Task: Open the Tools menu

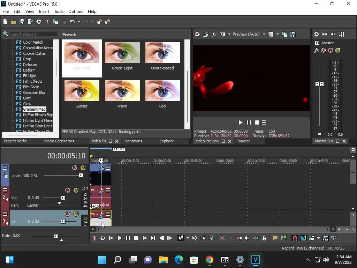Action: 59,12
